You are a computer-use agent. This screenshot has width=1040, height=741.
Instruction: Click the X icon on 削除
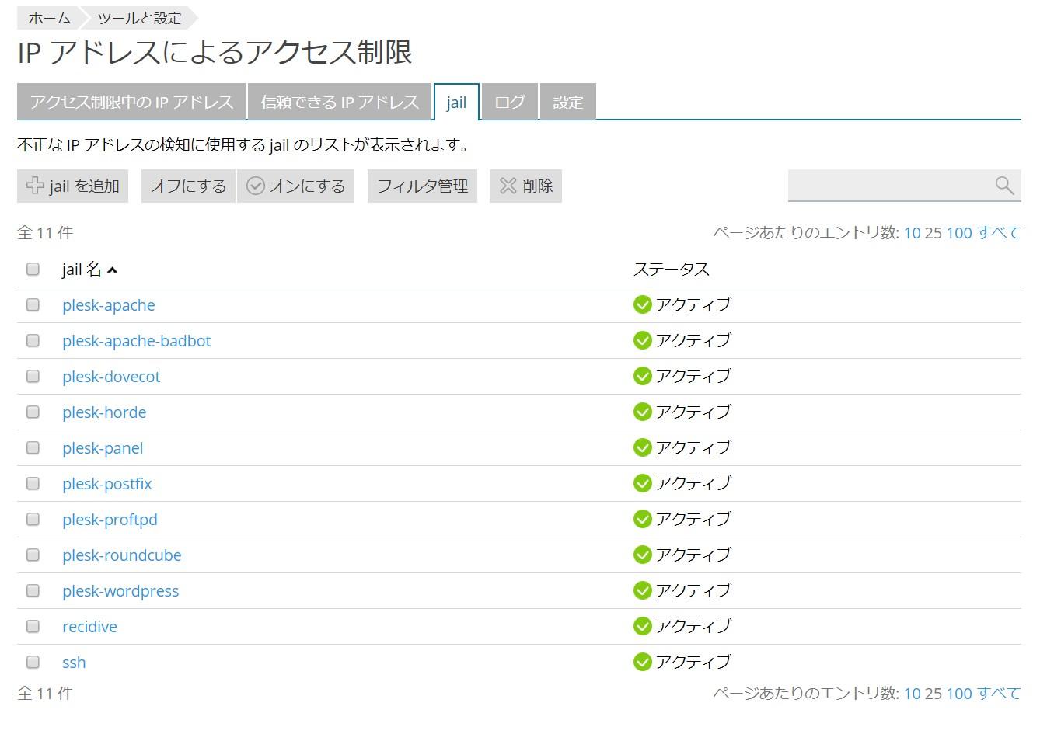pos(508,186)
